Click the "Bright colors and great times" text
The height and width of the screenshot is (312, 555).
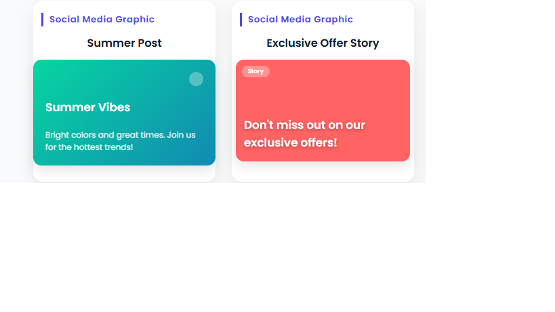(120, 134)
